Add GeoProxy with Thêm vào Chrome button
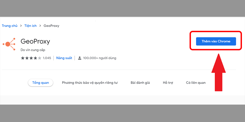The image size is (245, 122). 216,41
